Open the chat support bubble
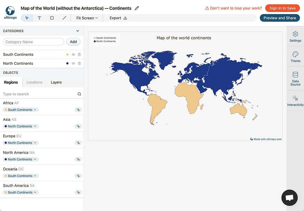The height and width of the screenshot is (211, 304). pyautogui.click(x=290, y=198)
